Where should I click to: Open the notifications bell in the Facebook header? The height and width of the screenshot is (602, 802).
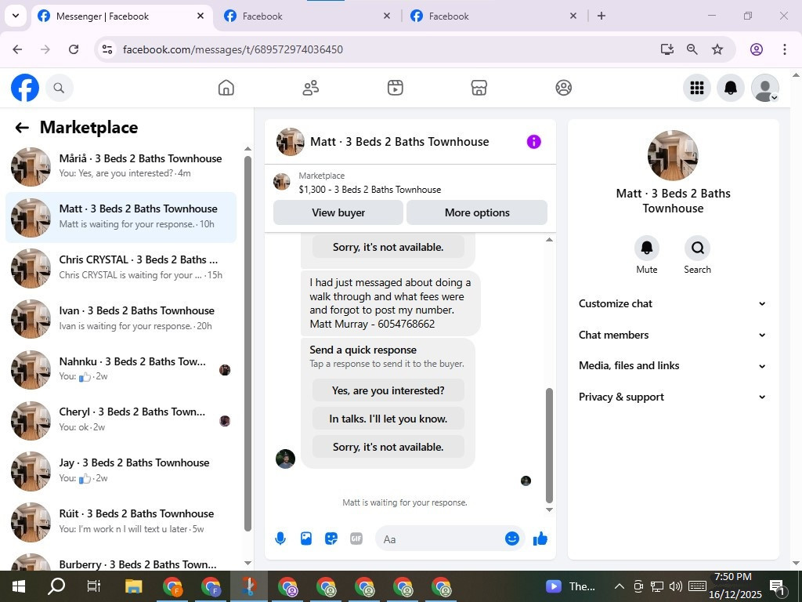point(731,88)
